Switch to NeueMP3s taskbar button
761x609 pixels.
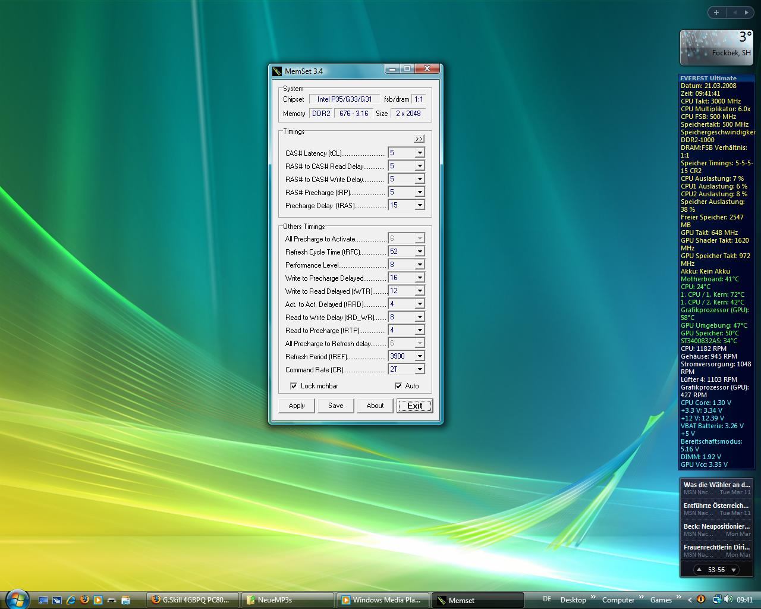click(x=288, y=600)
